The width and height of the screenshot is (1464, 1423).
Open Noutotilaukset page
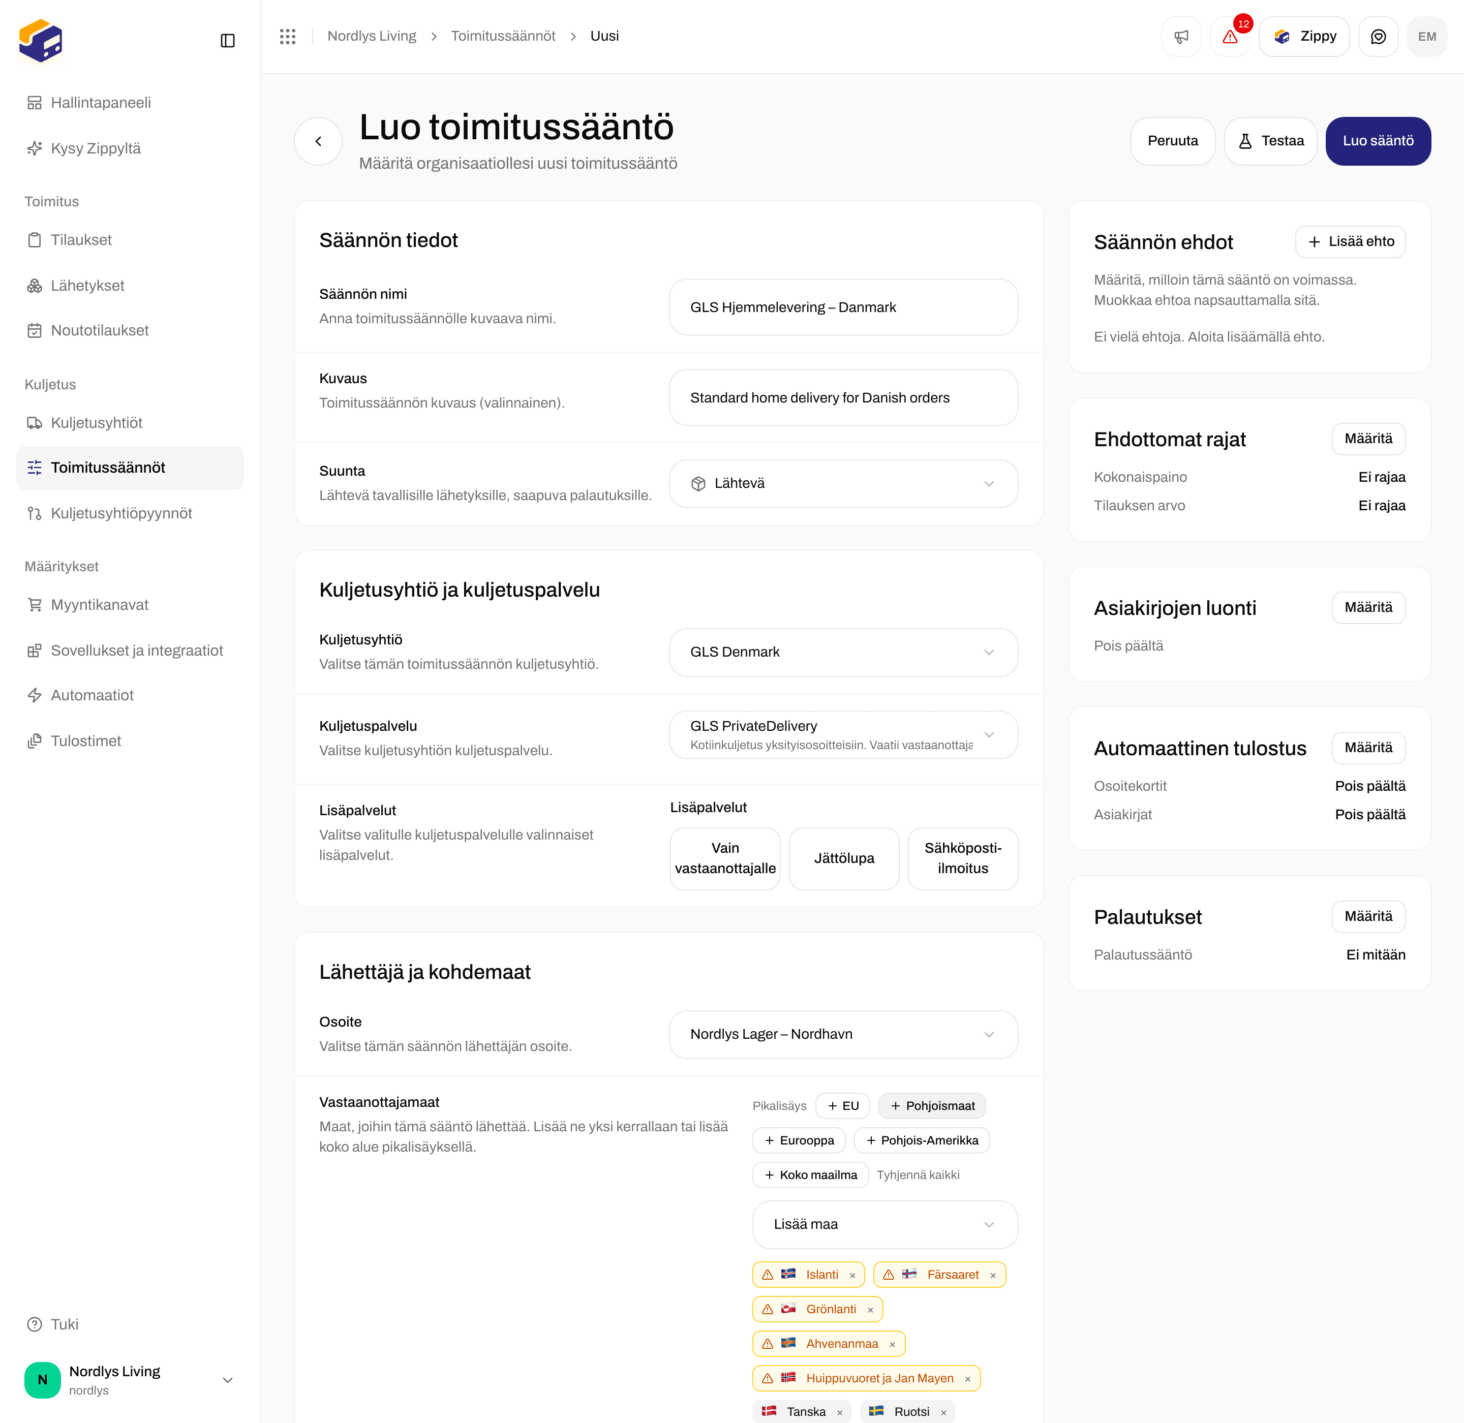coord(130,330)
